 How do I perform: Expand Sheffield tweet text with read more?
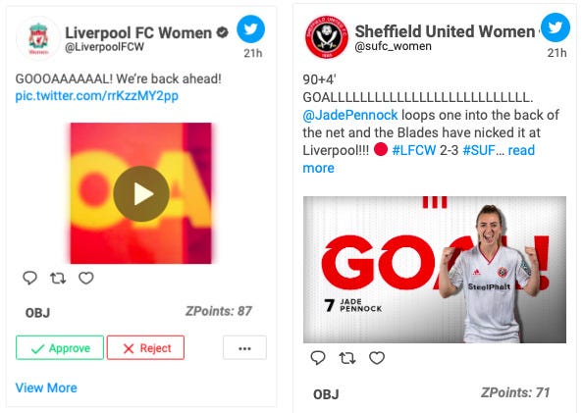419,159
